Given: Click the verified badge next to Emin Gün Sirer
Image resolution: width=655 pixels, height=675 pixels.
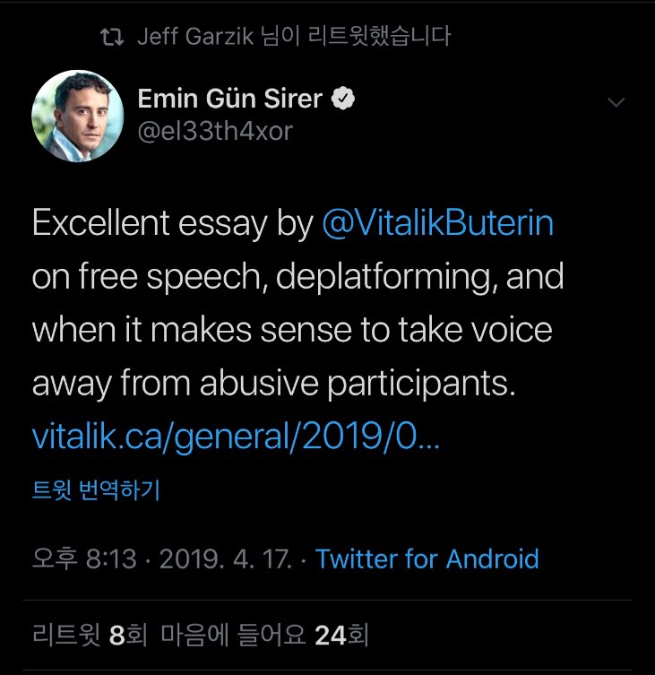Looking at the screenshot, I should point(343,100).
